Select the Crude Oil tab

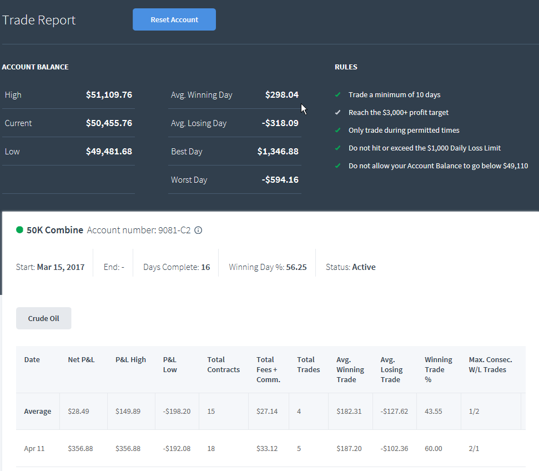44,318
